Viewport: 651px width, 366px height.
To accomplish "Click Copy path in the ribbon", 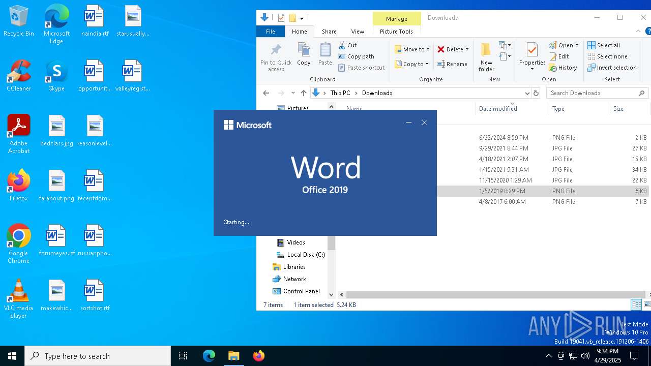I will tap(356, 56).
